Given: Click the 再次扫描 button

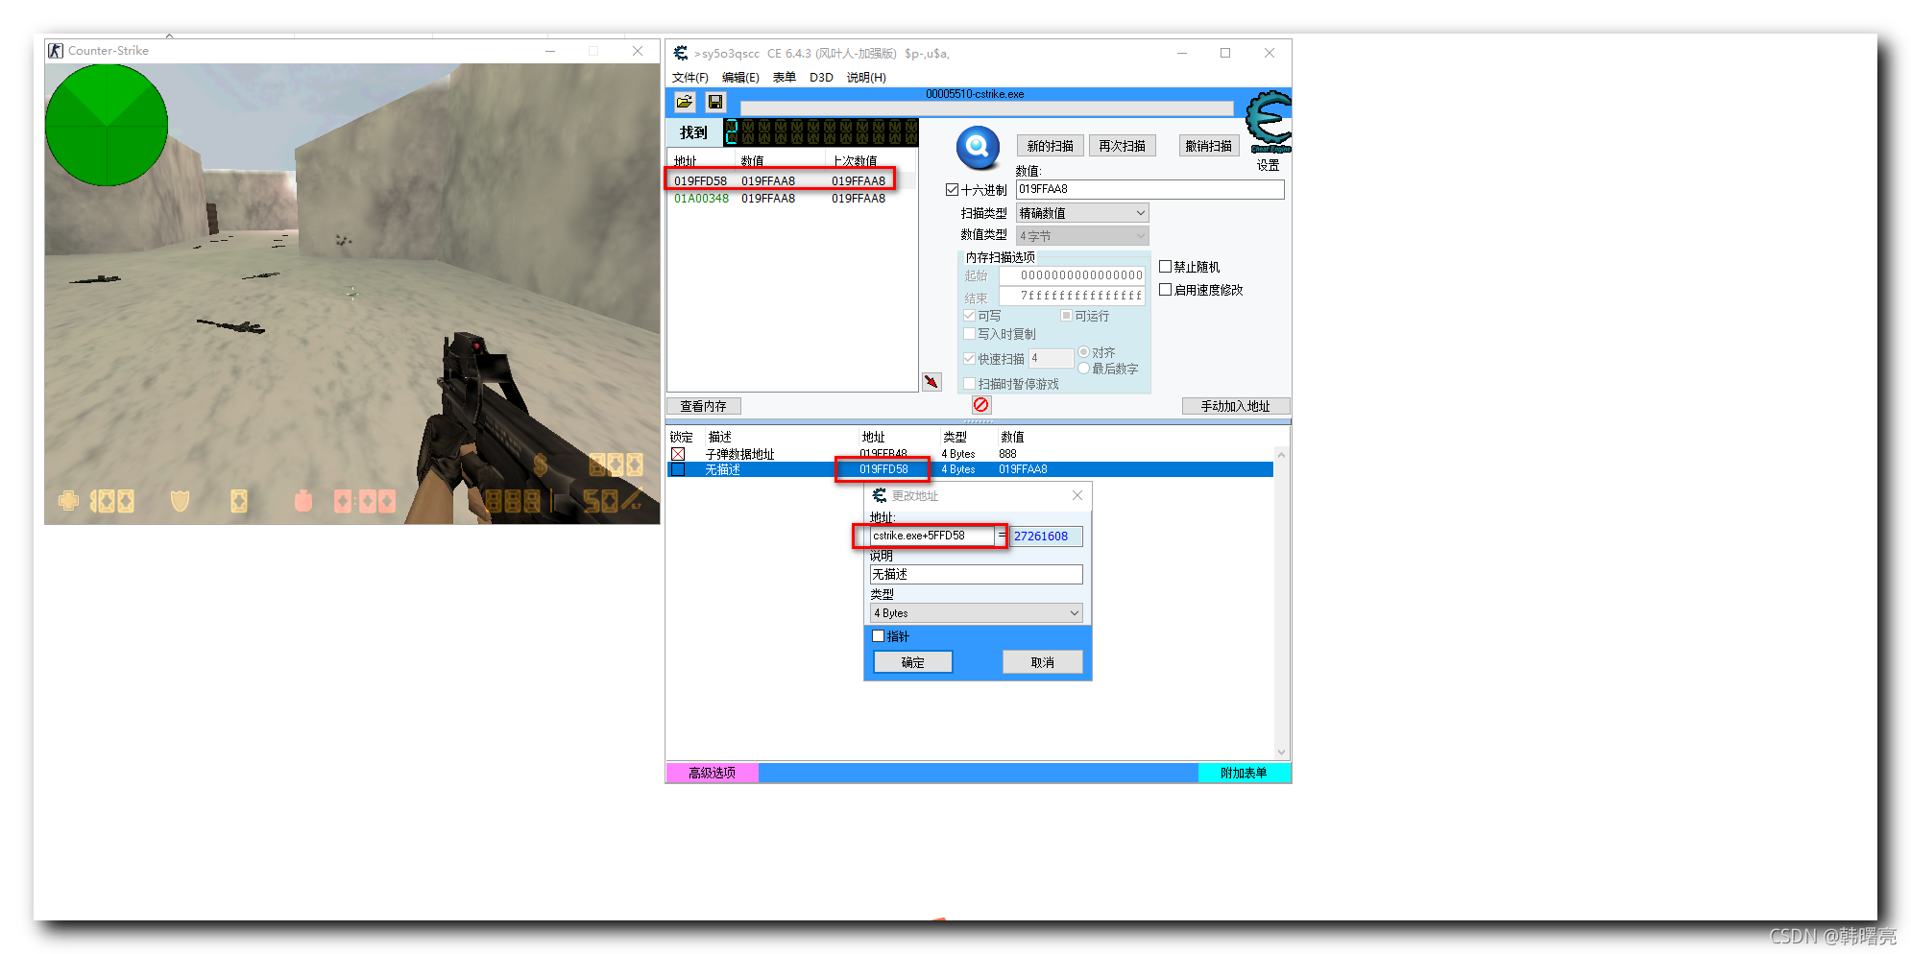Looking at the screenshot, I should 1122,146.
